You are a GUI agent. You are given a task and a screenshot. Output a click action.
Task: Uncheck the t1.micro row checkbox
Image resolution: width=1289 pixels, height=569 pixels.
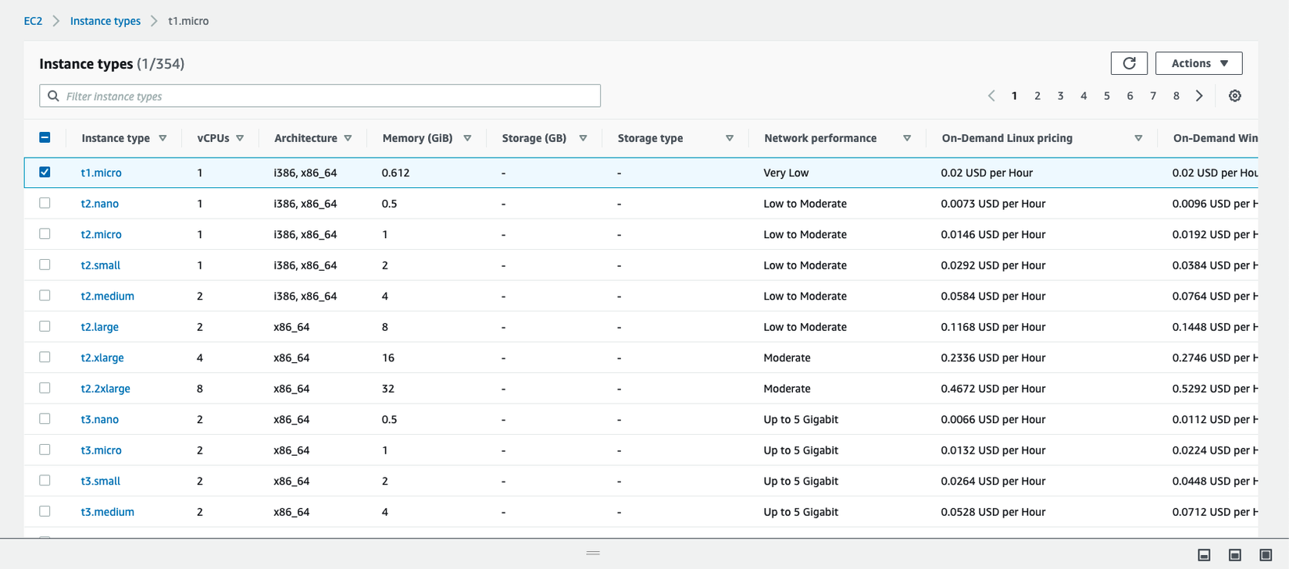45,172
